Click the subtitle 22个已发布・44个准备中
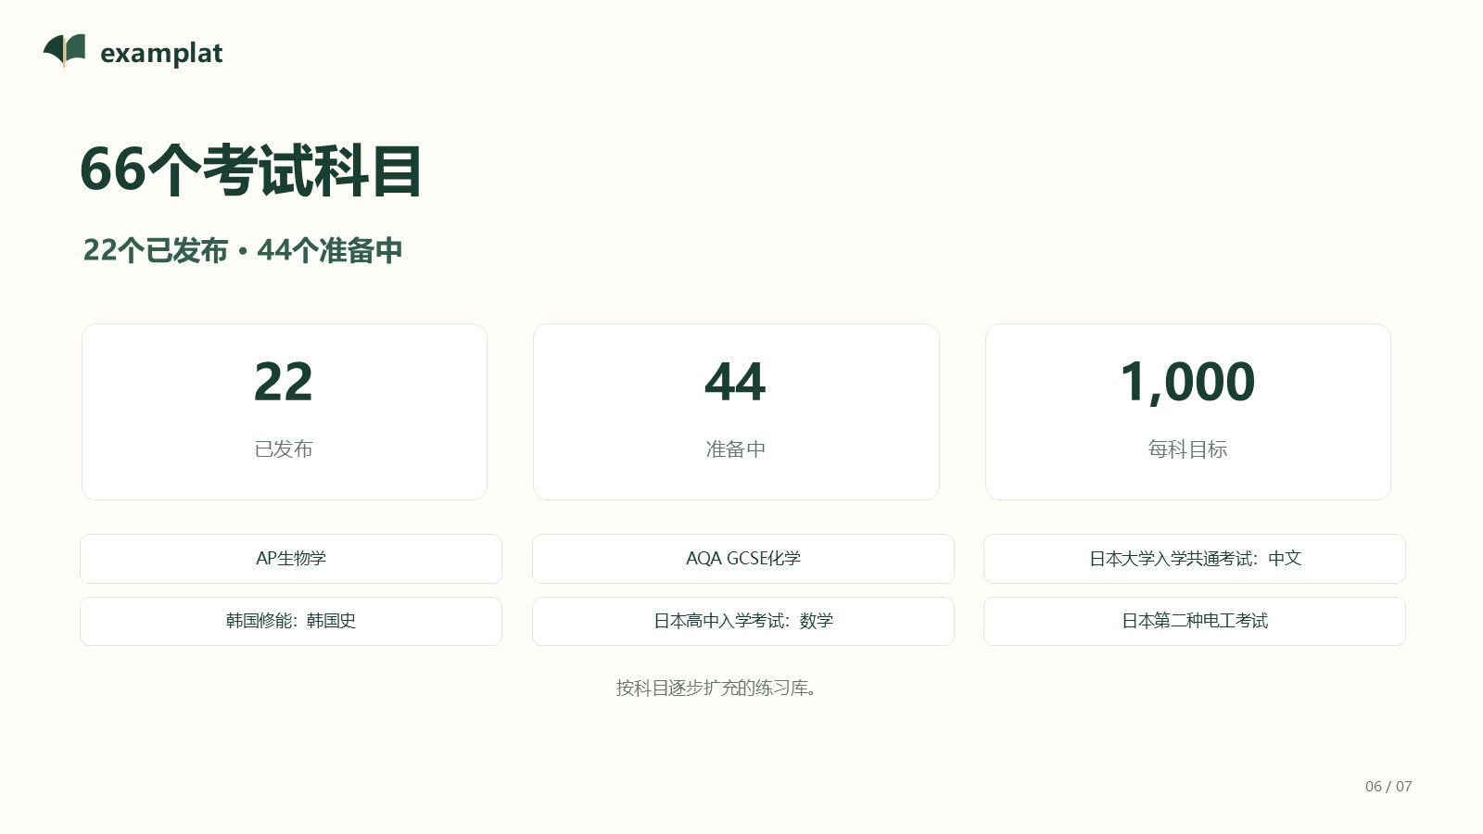The width and height of the screenshot is (1483, 834). 243,250
